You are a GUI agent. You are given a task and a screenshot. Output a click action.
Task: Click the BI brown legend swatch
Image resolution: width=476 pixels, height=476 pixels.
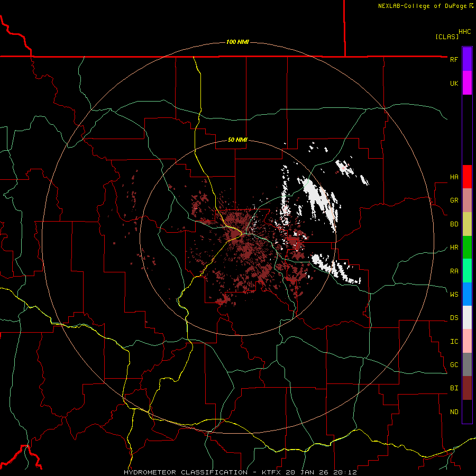pos(467,388)
